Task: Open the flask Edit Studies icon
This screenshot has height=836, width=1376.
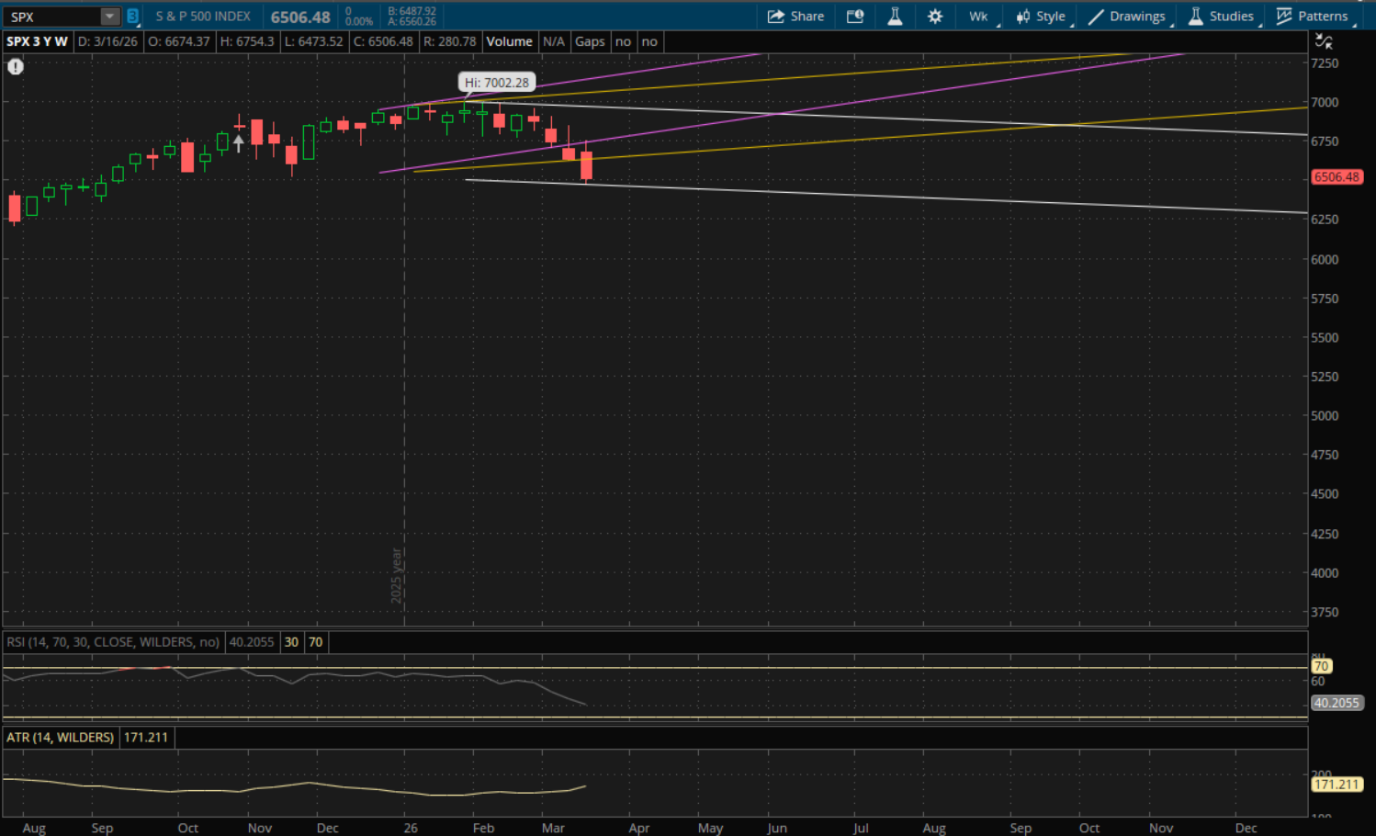Action: click(895, 17)
